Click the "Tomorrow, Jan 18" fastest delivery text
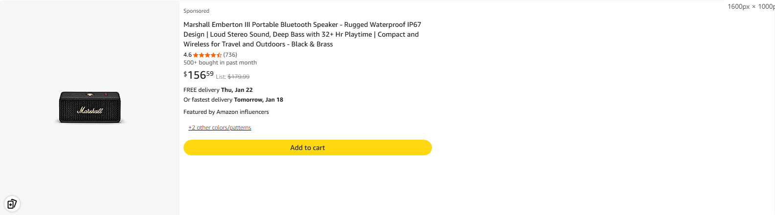 point(258,100)
